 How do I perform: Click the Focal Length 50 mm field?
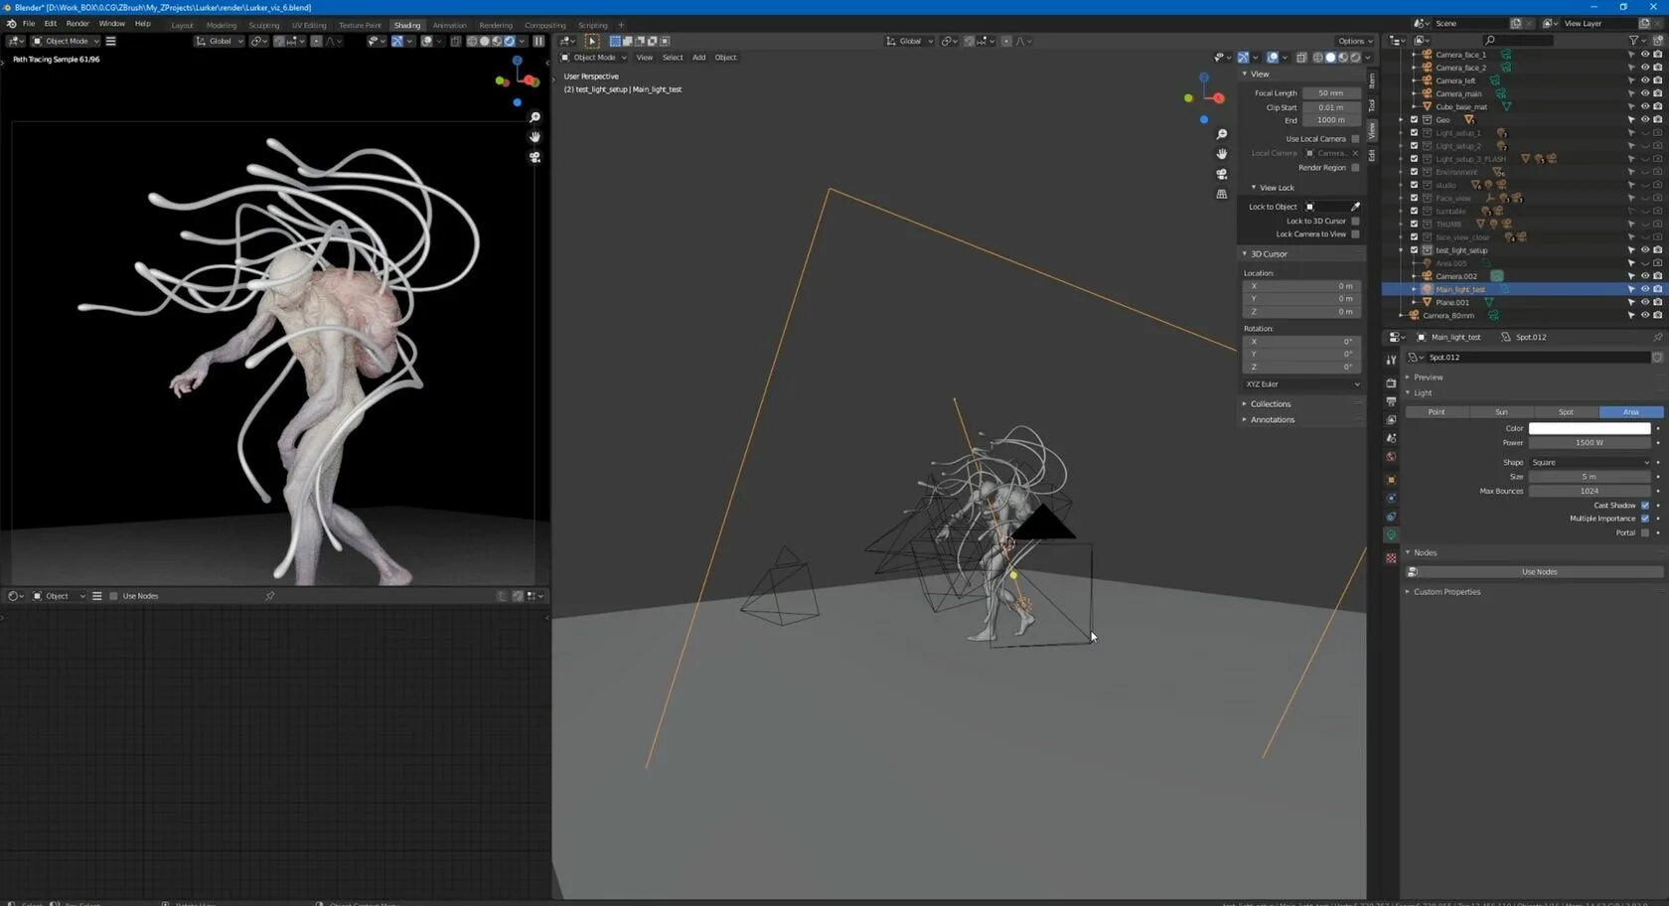pos(1331,93)
